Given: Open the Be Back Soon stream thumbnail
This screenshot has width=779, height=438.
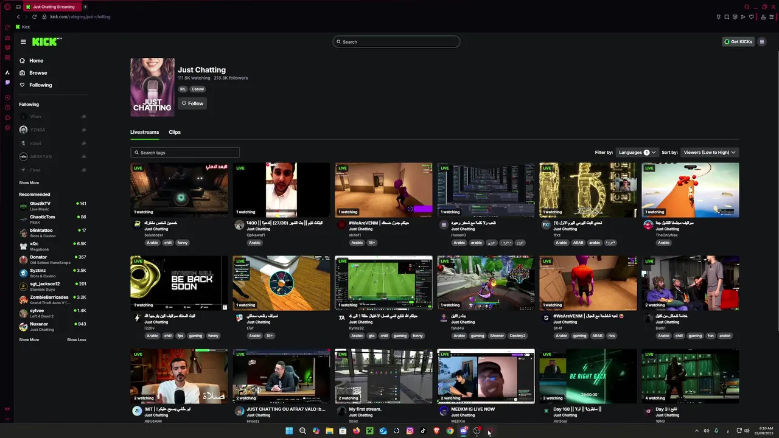Looking at the screenshot, I should click(x=179, y=283).
